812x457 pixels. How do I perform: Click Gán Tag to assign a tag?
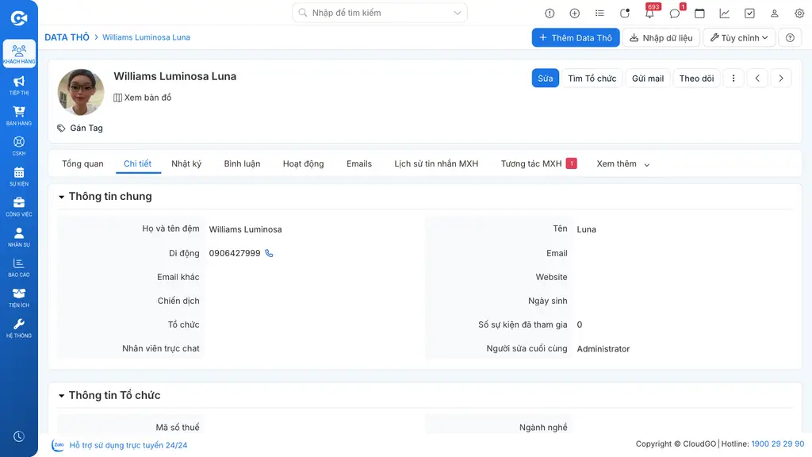(80, 128)
